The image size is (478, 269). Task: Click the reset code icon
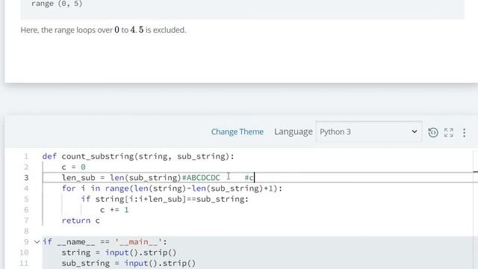pos(433,132)
